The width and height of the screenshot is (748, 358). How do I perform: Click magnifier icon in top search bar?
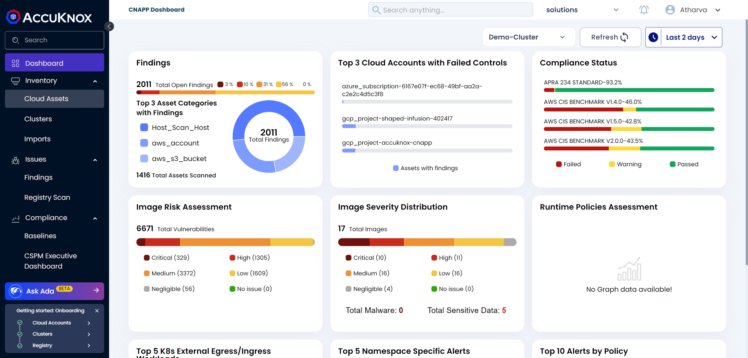(376, 10)
